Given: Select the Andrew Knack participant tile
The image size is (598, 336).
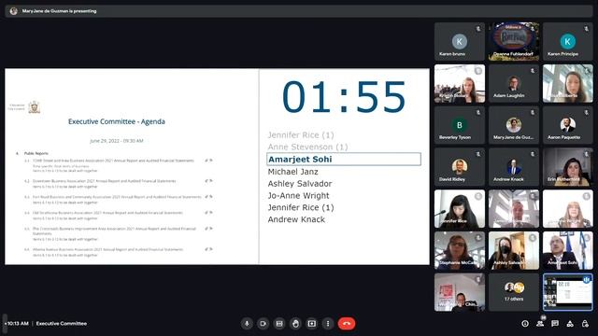Looking at the screenshot, I should point(514,167).
